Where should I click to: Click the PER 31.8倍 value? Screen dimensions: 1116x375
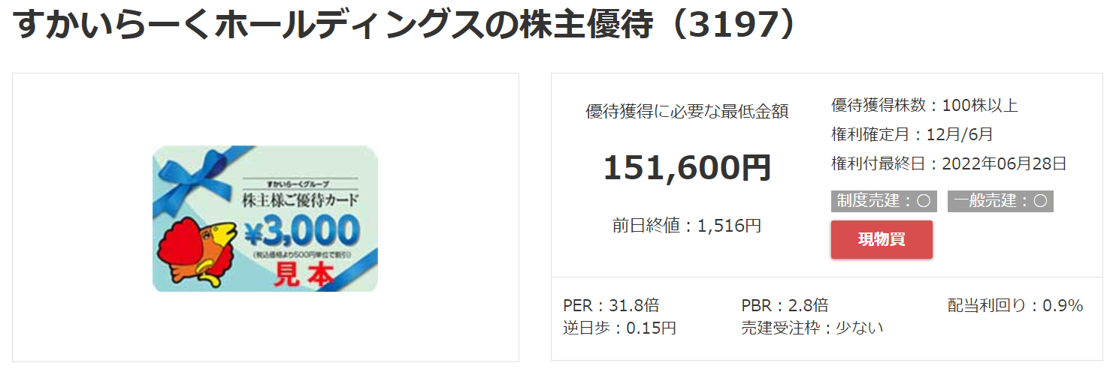coord(611,305)
